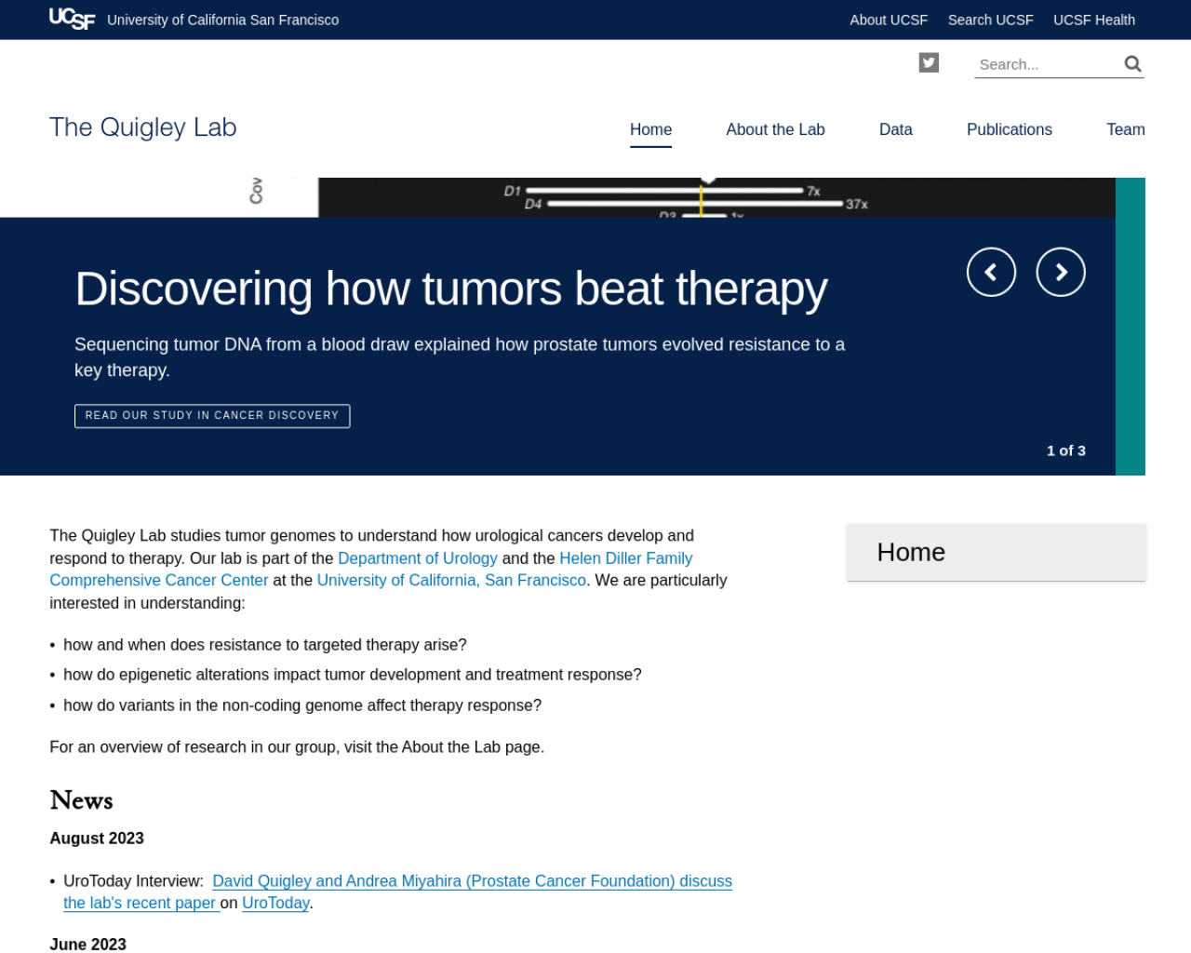Click the slide heading 'Discovering how tumors beat therapy'

450,289
